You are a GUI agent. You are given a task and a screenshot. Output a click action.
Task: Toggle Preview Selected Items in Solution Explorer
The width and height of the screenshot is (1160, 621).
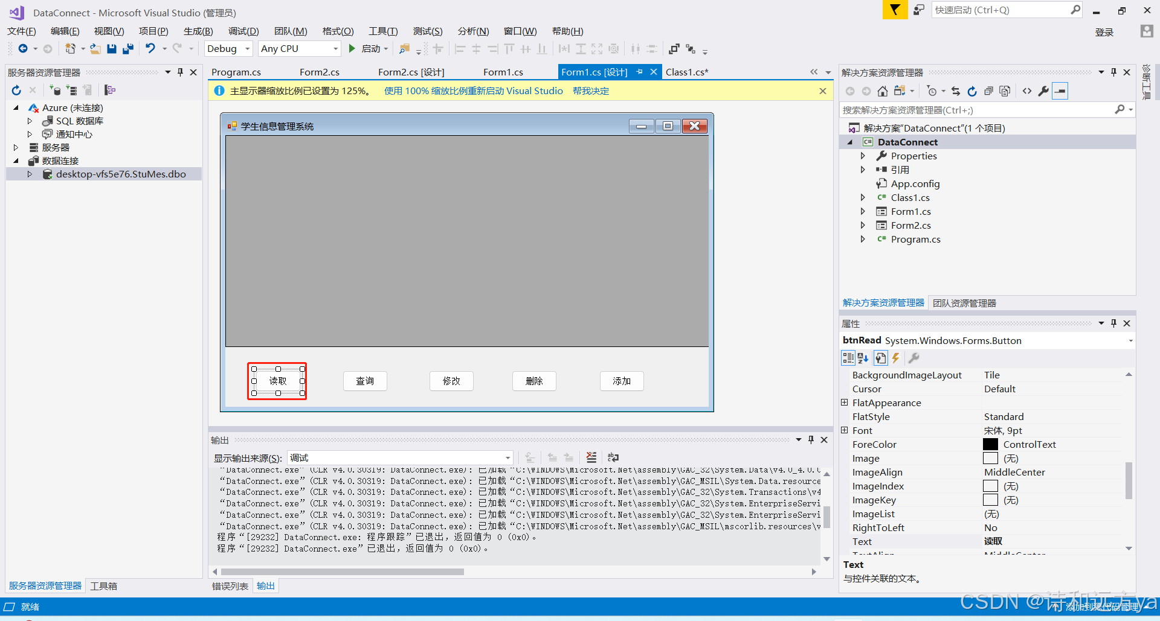pyautogui.click(x=1060, y=91)
